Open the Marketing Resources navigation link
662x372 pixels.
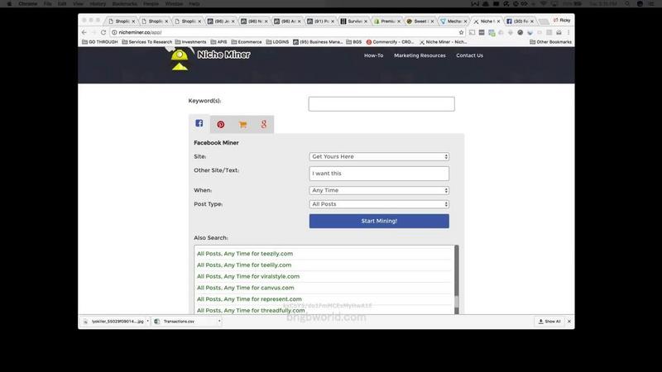tap(420, 55)
